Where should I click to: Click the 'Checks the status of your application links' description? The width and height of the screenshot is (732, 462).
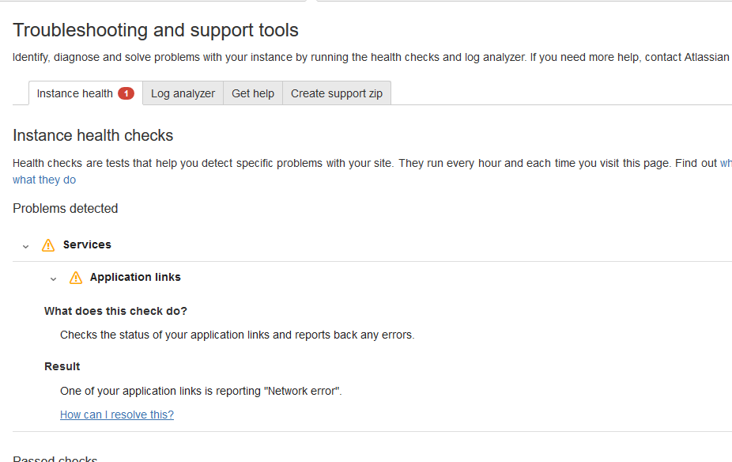point(237,335)
